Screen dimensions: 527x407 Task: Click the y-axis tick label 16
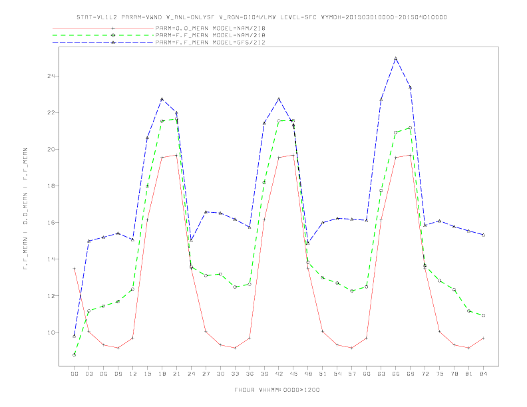click(51, 222)
